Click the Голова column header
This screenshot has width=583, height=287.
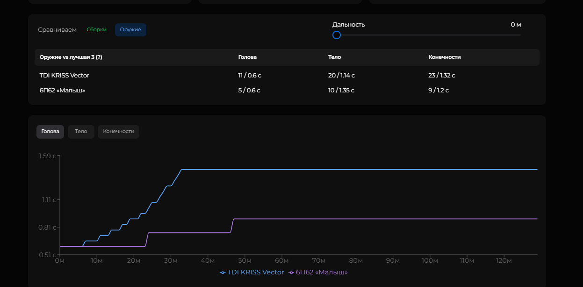[x=247, y=57]
